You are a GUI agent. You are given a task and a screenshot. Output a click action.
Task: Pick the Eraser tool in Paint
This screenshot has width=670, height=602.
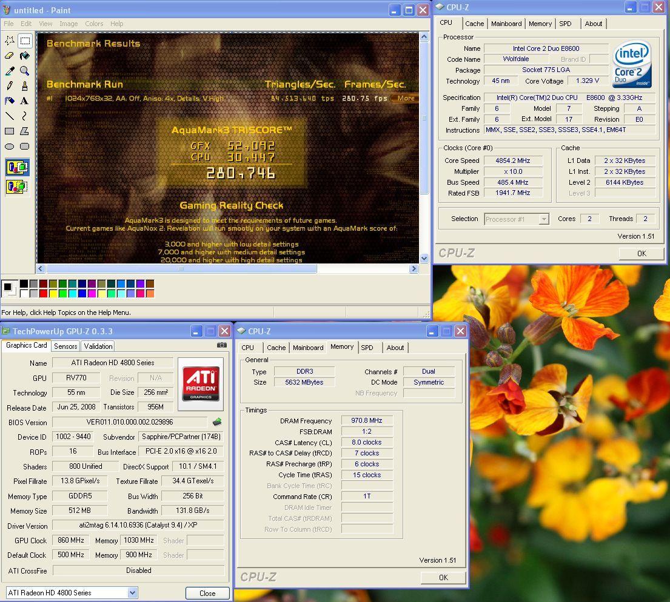point(10,56)
